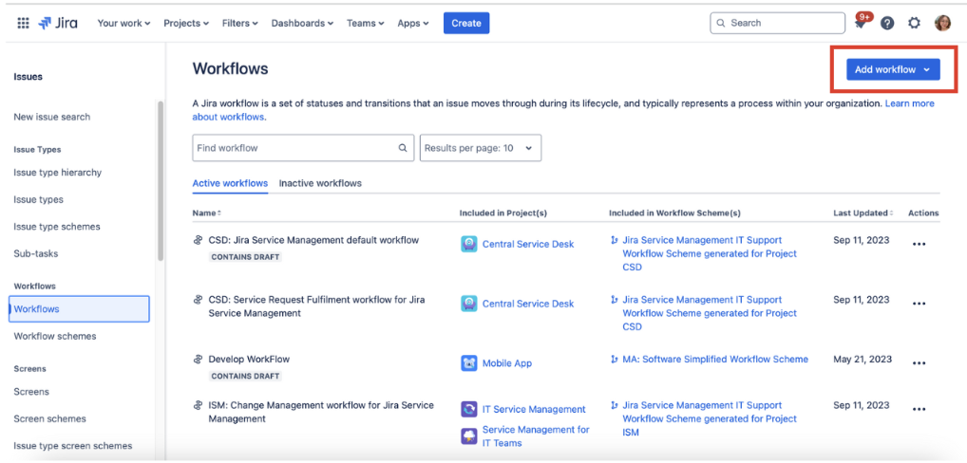967x463 pixels.
Task: Open actions menu for ISM Change Management workflow
Action: [x=919, y=410]
